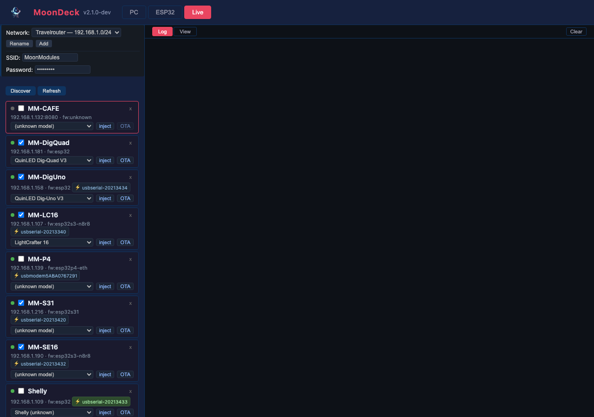
Task: Focus the Password input field
Action: tap(63, 69)
